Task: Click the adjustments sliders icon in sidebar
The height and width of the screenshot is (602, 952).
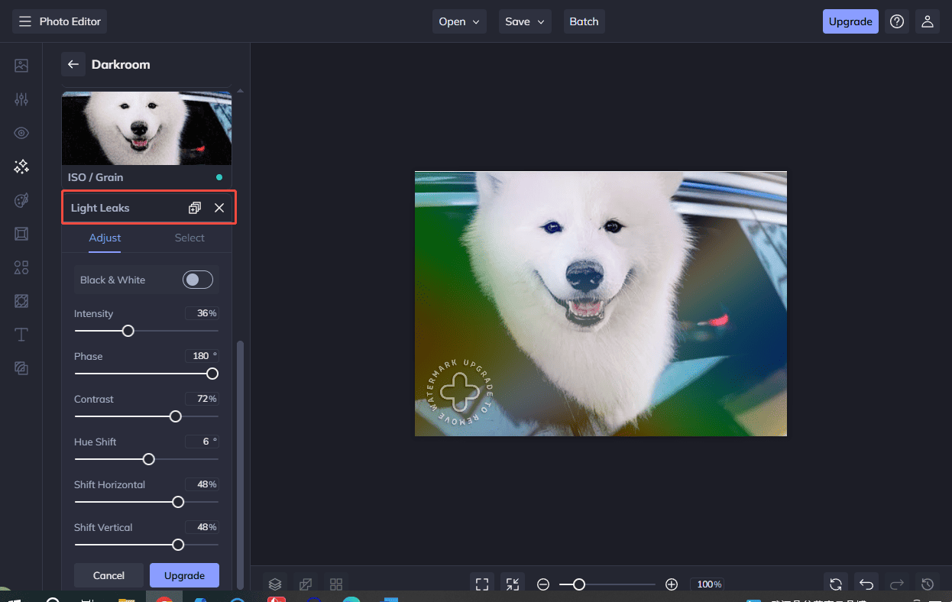Action: point(21,99)
